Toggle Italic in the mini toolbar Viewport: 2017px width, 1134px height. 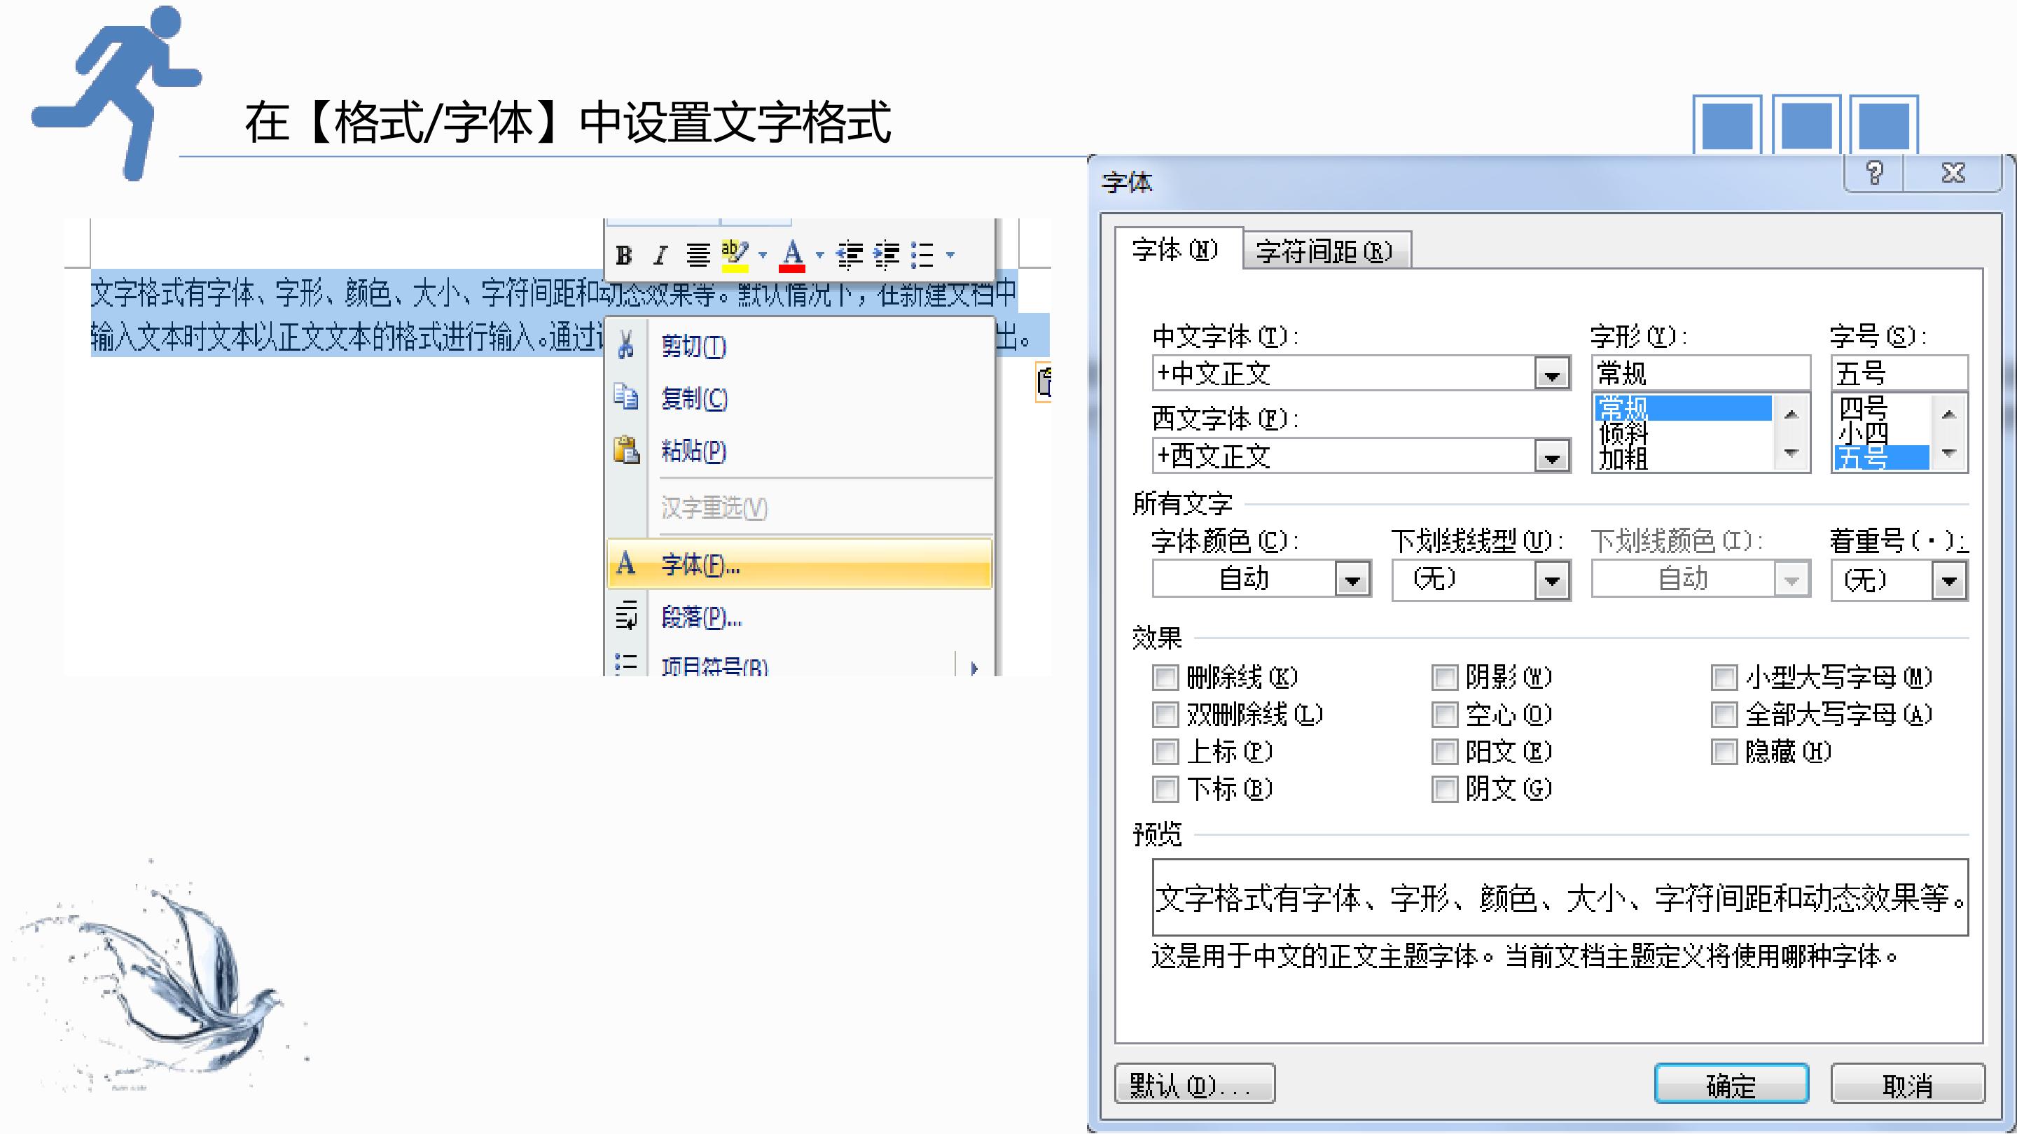(660, 255)
